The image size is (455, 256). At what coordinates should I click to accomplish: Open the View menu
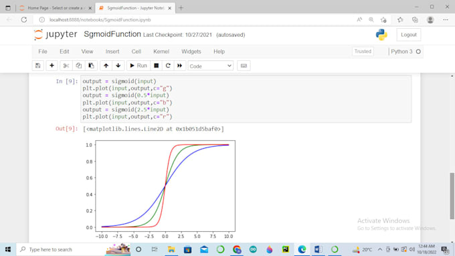point(87,52)
